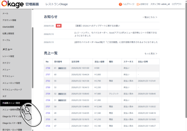This screenshot has height=131, width=187.
Task: Open order number 2729
Action: coord(48,94)
